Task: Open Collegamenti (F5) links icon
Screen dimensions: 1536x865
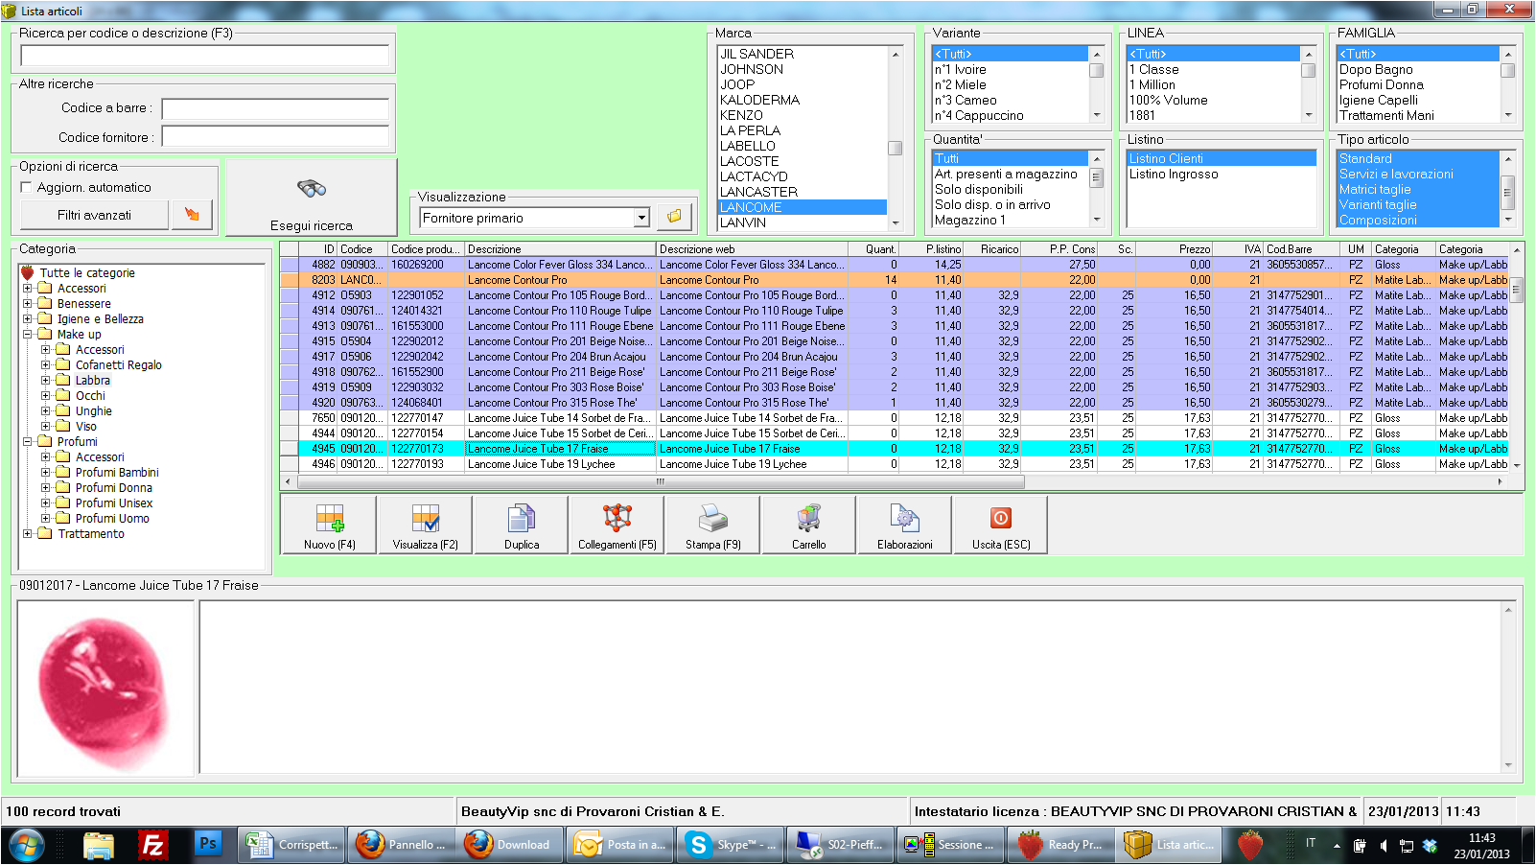Action: pos(617,519)
